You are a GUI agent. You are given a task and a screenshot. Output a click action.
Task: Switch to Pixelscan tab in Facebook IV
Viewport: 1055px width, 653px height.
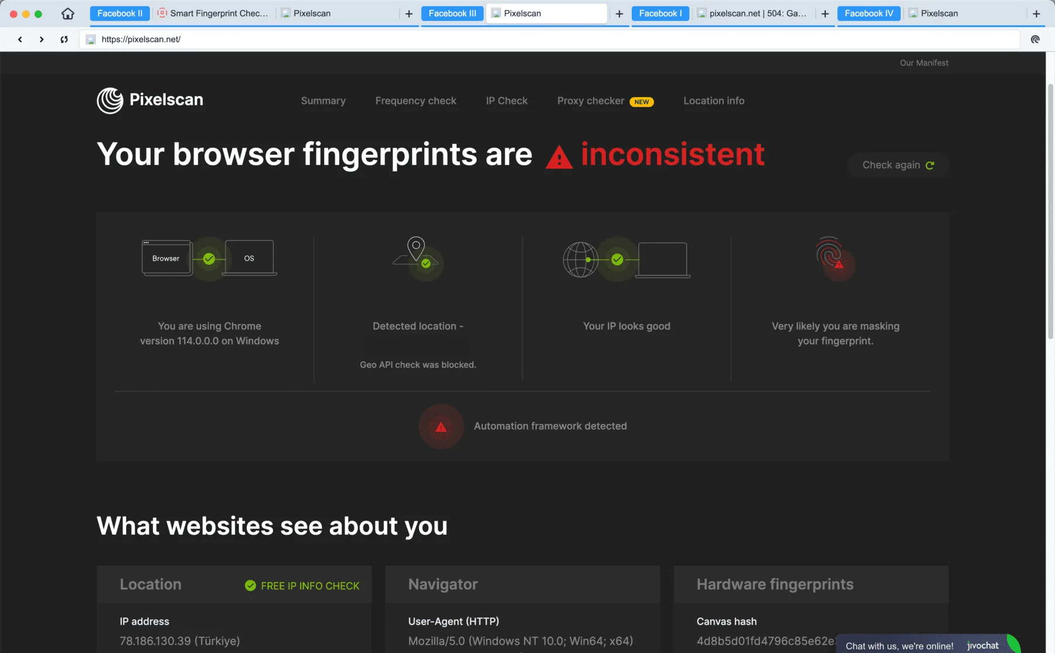click(964, 13)
